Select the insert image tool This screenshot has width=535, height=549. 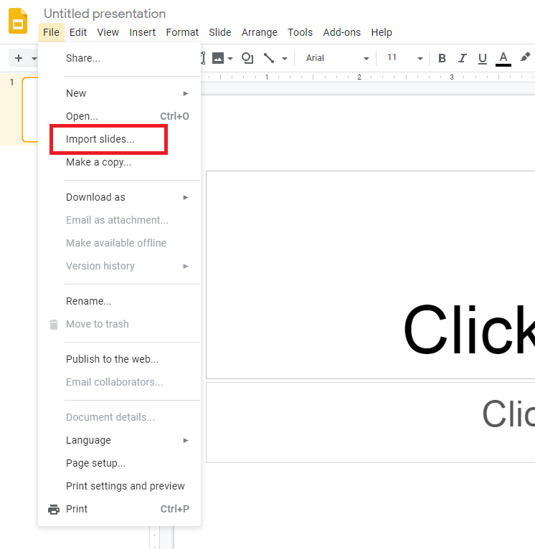pos(218,58)
